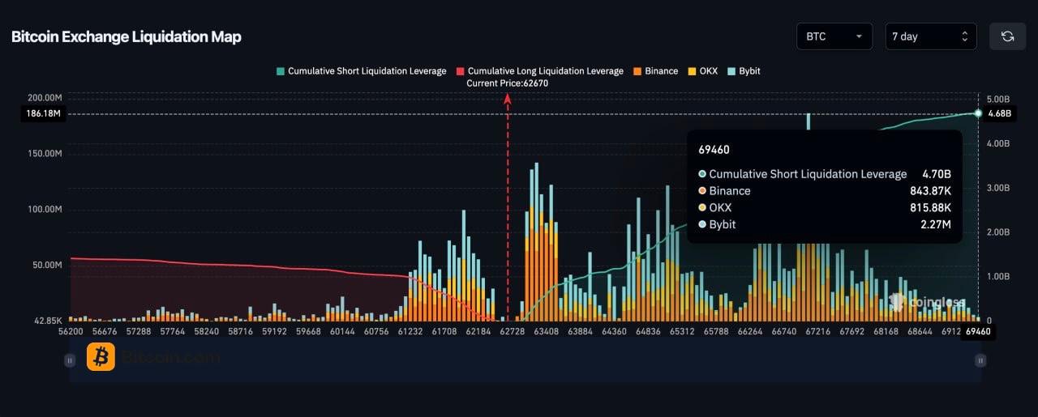
Task: Click the 1.00B right y-axis label
Action: click(x=998, y=277)
